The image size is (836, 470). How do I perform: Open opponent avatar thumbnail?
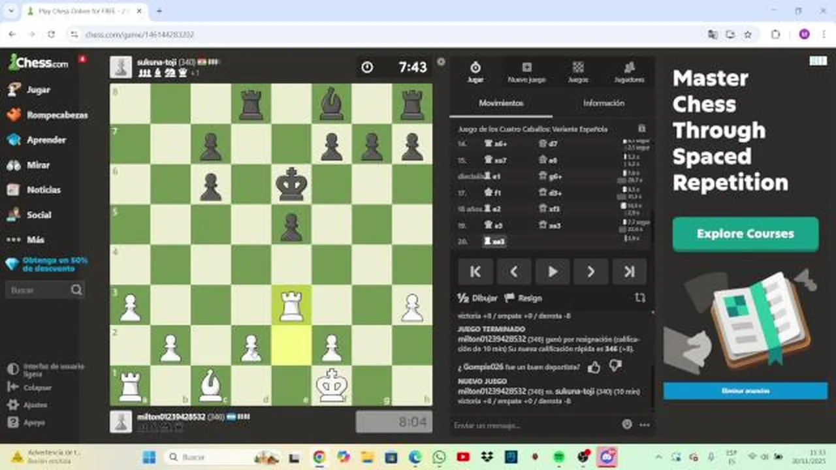121,67
